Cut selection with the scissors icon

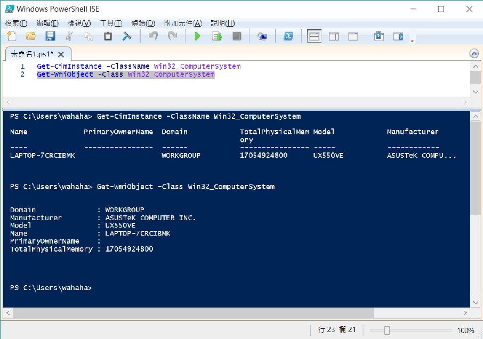click(x=69, y=36)
